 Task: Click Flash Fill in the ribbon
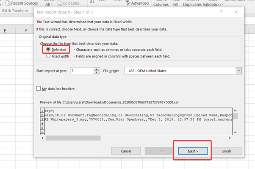(176, 4)
